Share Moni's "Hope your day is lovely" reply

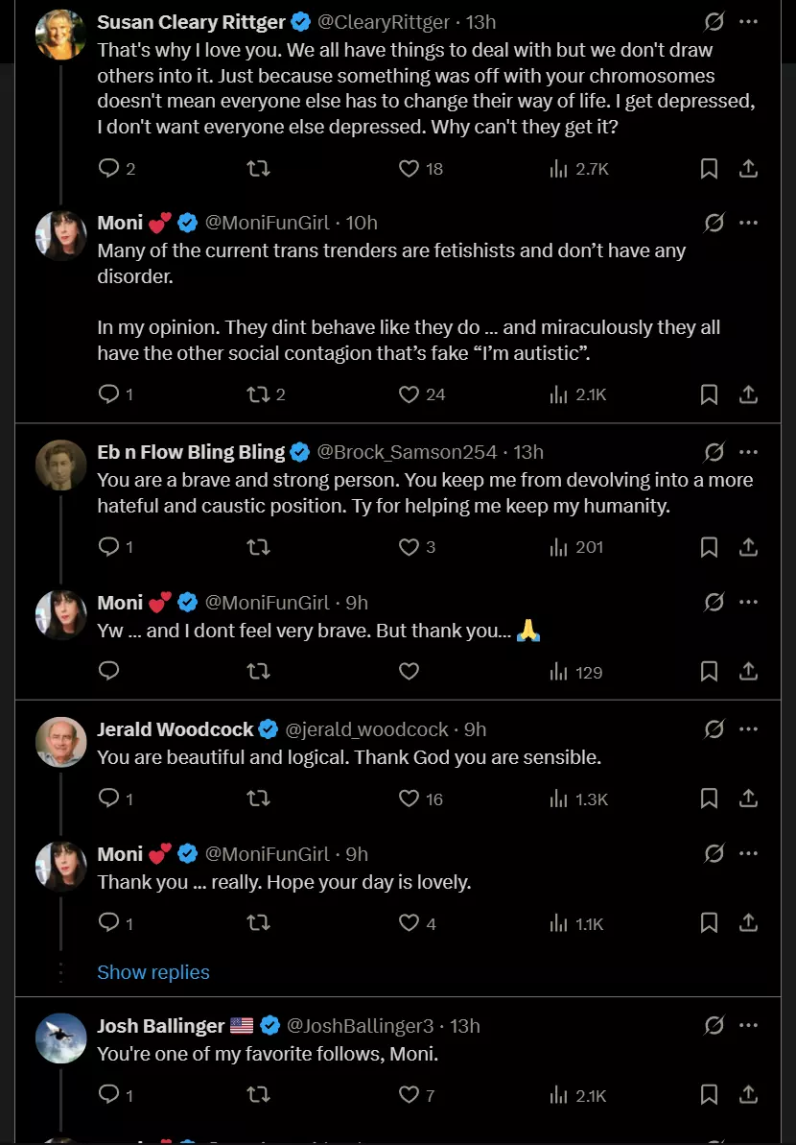click(x=749, y=923)
